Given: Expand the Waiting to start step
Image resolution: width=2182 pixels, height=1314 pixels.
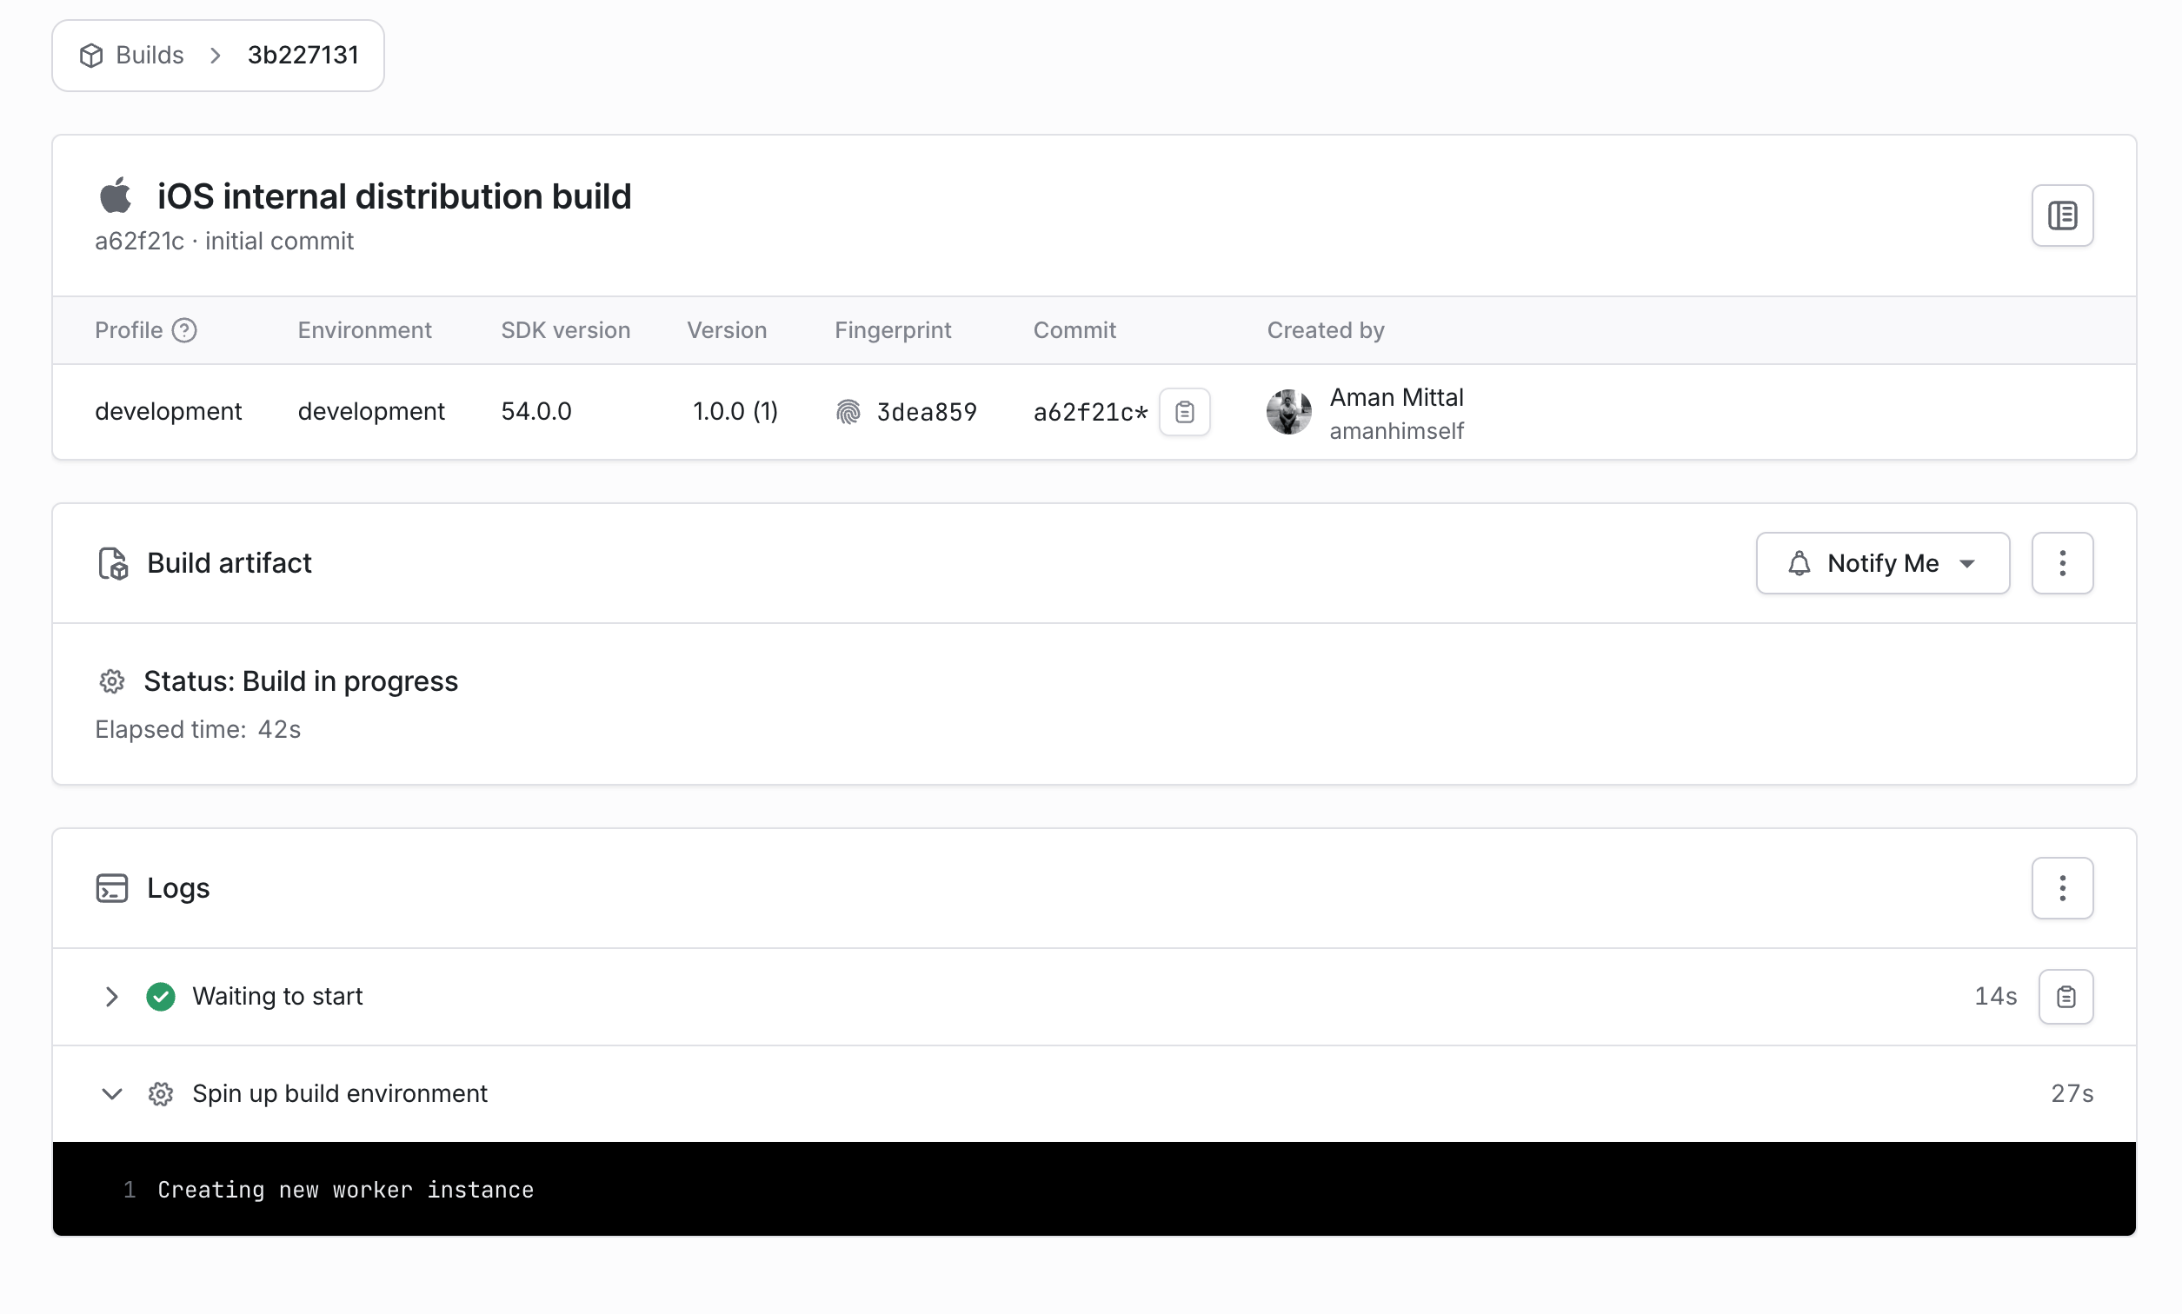Looking at the screenshot, I should (111, 997).
